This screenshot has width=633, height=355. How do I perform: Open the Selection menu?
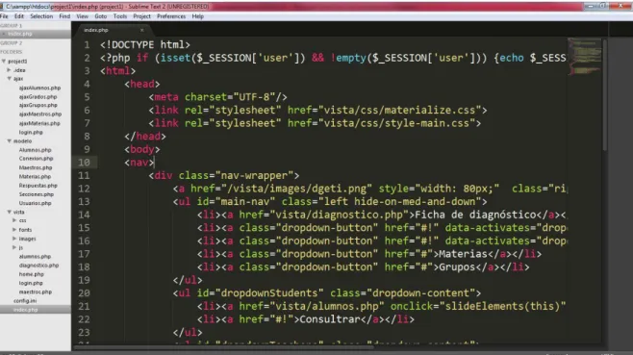coord(41,16)
